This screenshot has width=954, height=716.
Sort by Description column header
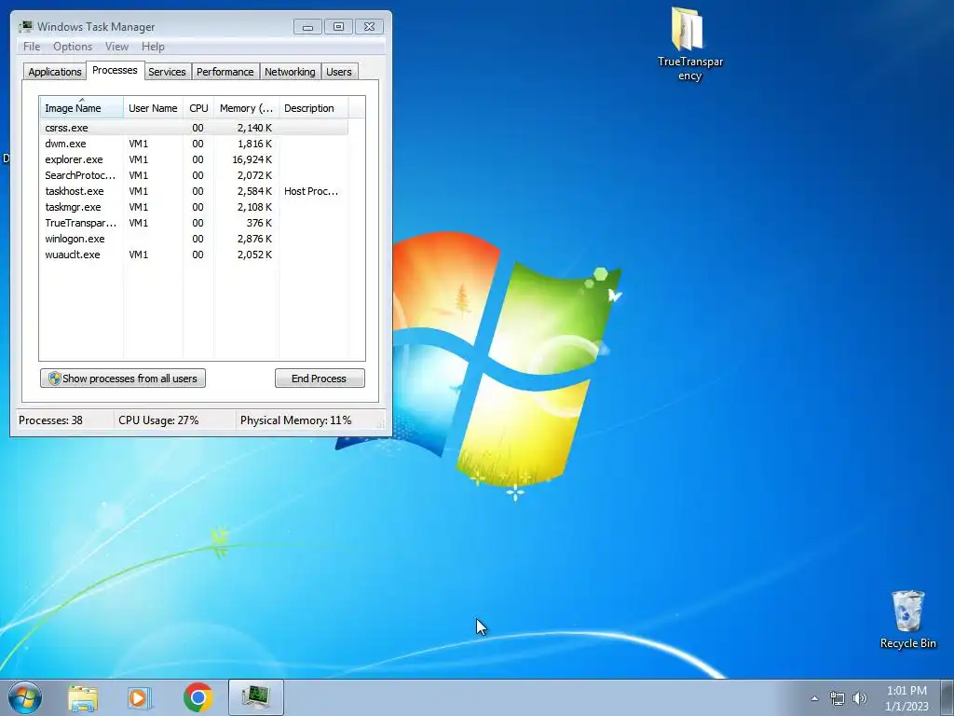313,108
